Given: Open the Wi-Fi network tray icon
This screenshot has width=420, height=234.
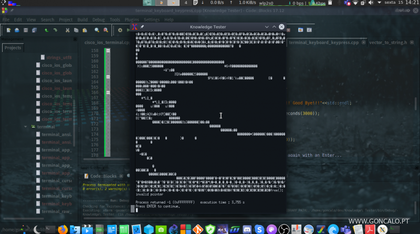Looking at the screenshot, I should point(355,3).
